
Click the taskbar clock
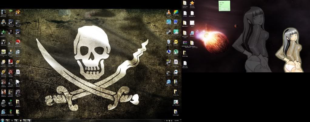pyautogui.click(x=177, y=120)
